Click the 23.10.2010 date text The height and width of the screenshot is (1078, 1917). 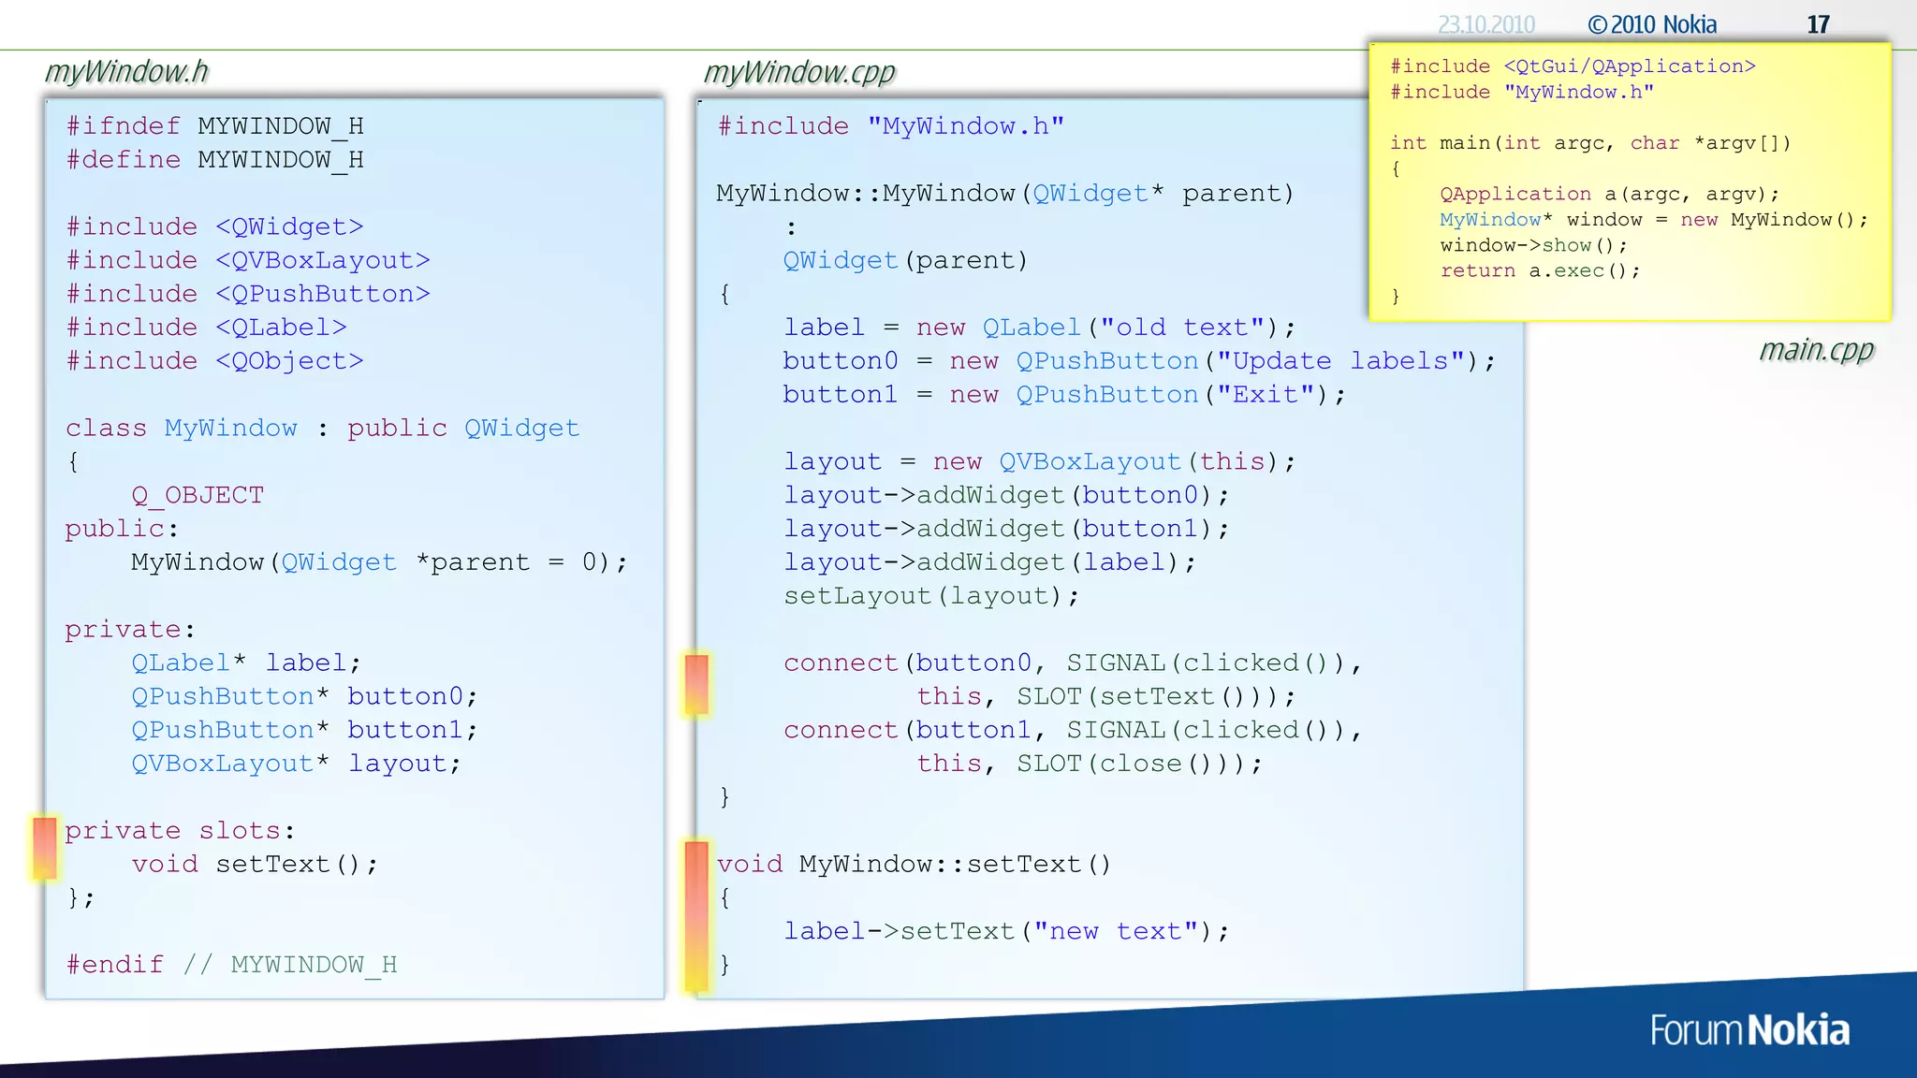(1485, 25)
